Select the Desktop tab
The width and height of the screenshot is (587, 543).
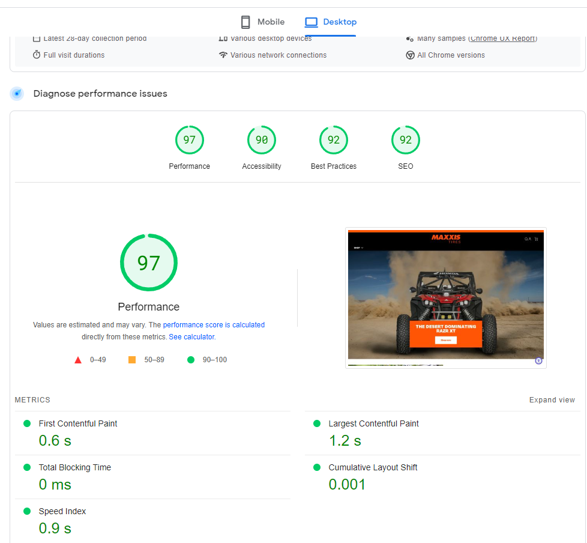(331, 22)
